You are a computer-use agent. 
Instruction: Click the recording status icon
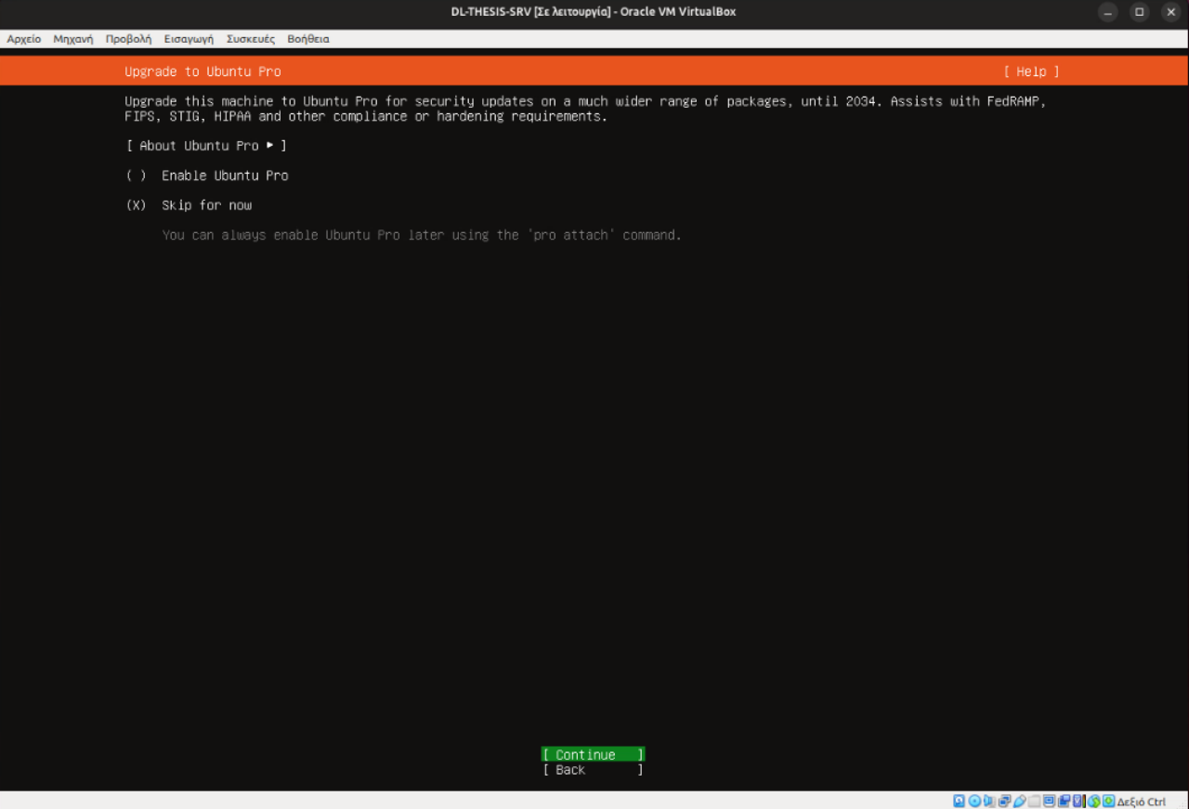(x=1064, y=801)
